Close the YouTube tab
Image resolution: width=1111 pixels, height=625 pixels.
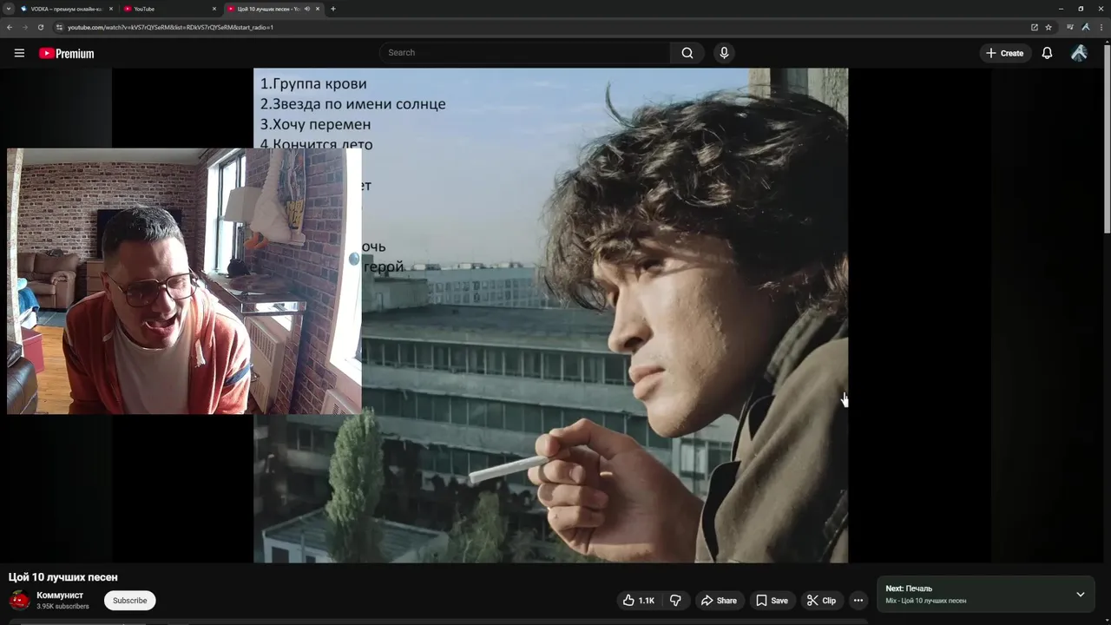tap(214, 9)
